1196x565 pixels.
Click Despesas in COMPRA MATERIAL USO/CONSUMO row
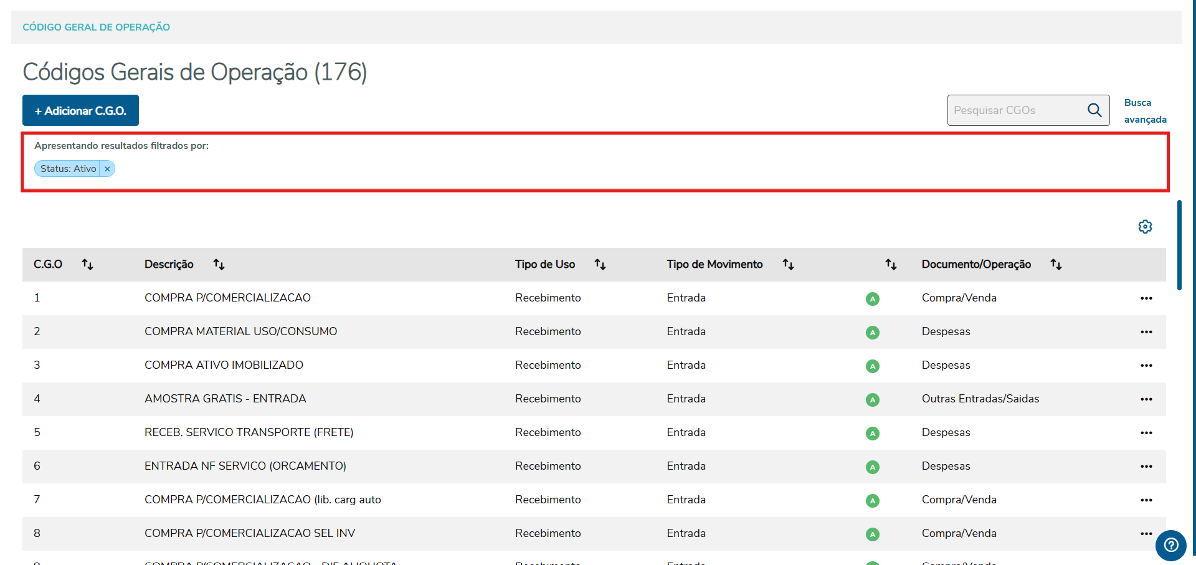tap(946, 331)
